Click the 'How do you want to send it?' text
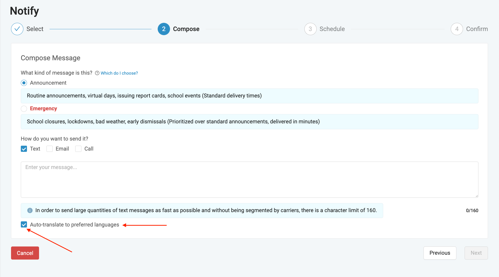This screenshot has width=499, height=277. pyautogui.click(x=54, y=139)
